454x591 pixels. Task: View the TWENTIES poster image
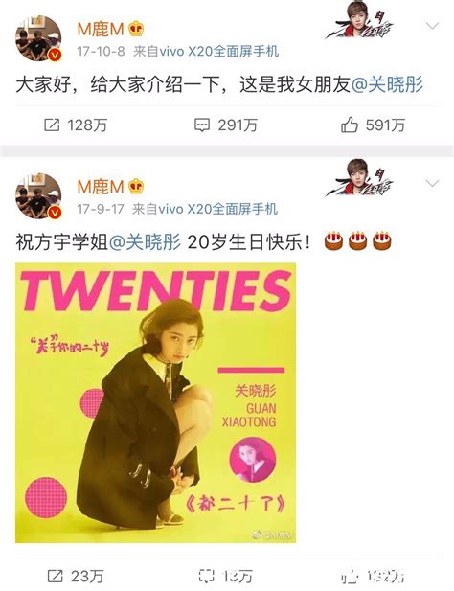(x=155, y=403)
